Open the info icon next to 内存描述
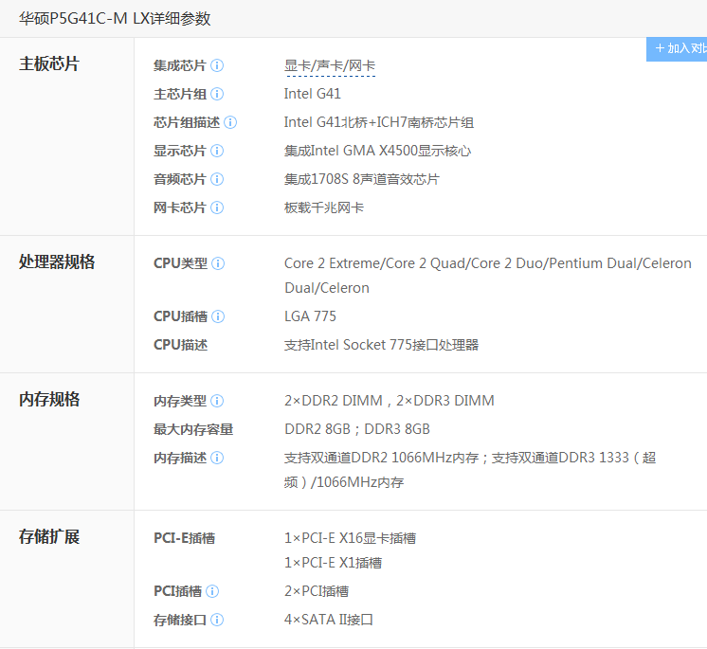Viewport: 707px width, 649px height. click(217, 459)
